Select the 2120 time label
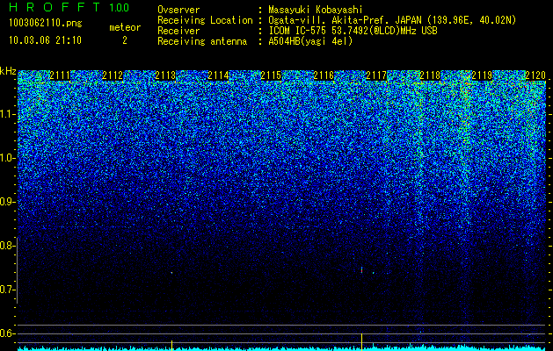Viewport: 553px width, 351px height. [x=535, y=75]
